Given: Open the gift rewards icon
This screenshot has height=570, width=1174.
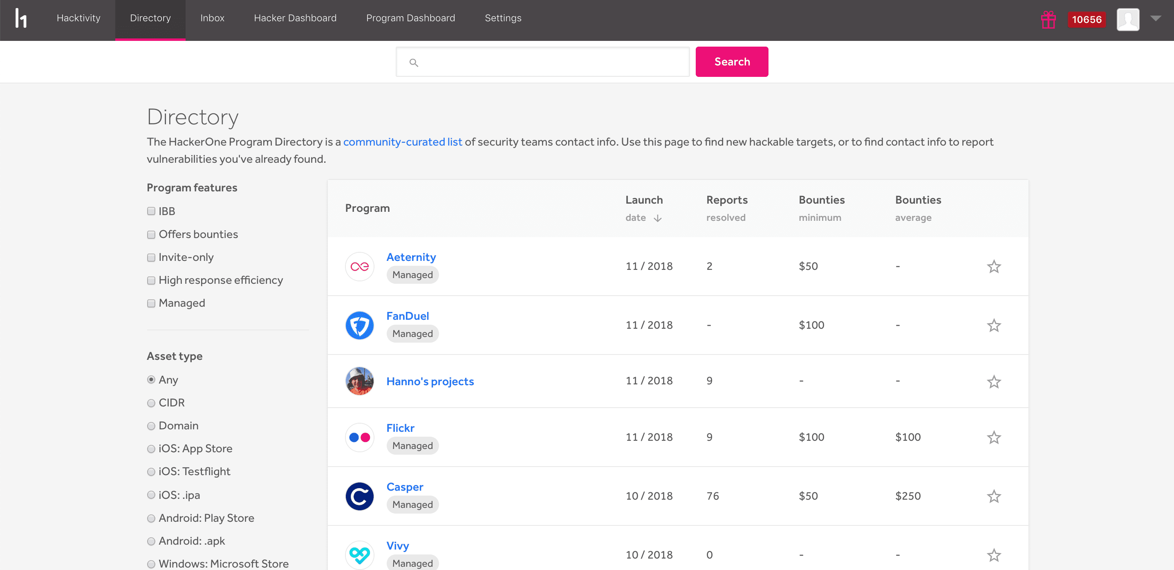Looking at the screenshot, I should click(1048, 20).
